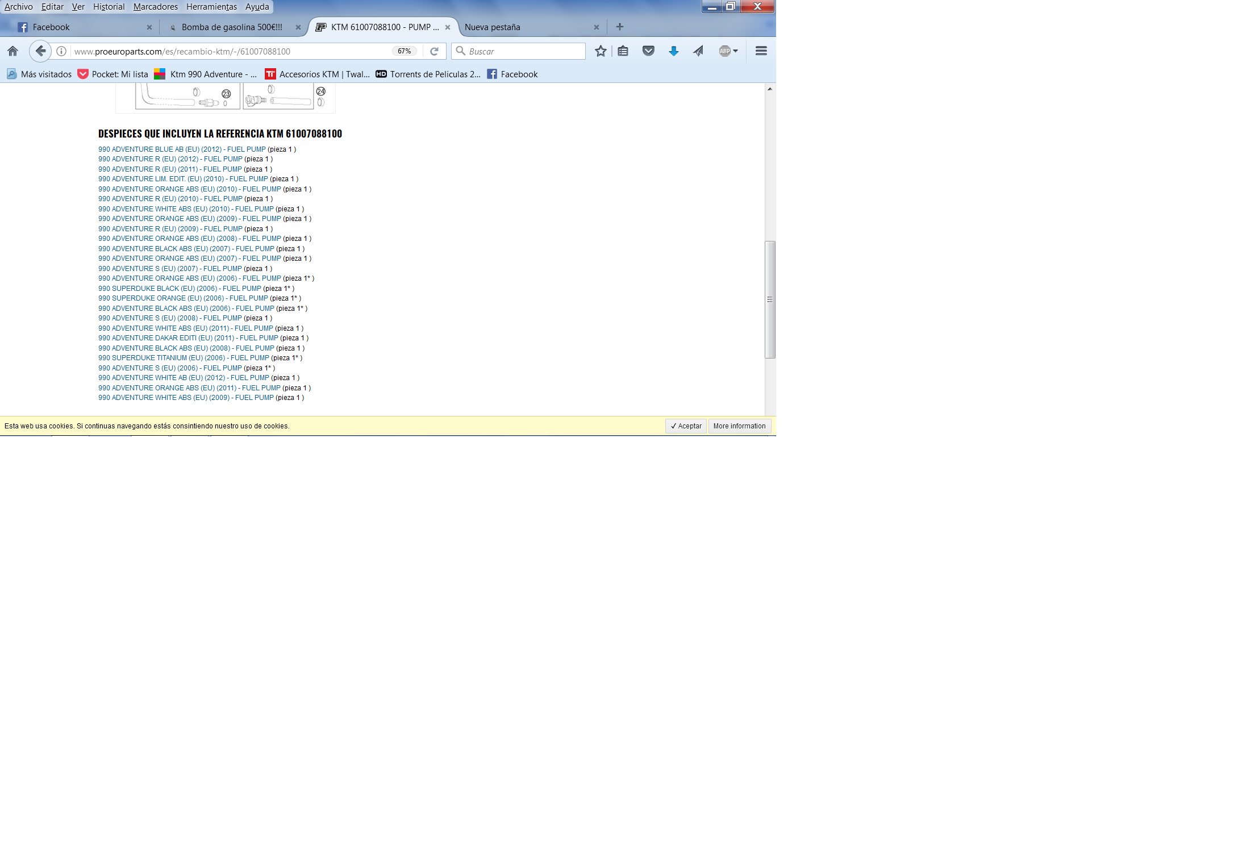The height and width of the screenshot is (850, 1238).
Task: Open Más visitados bookmark folder
Action: click(39, 74)
